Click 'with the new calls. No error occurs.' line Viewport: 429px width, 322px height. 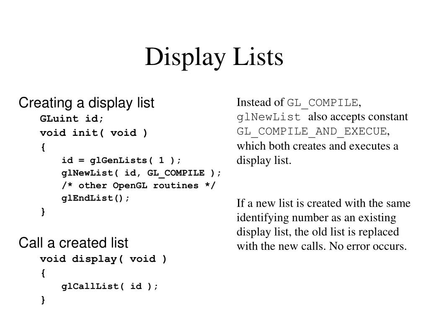322,246
